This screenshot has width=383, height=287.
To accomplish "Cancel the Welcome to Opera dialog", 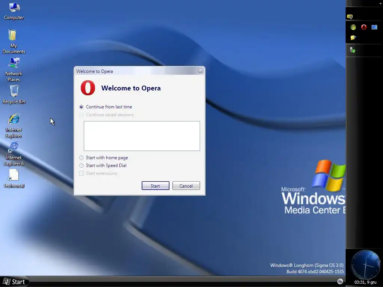I will [186, 186].
